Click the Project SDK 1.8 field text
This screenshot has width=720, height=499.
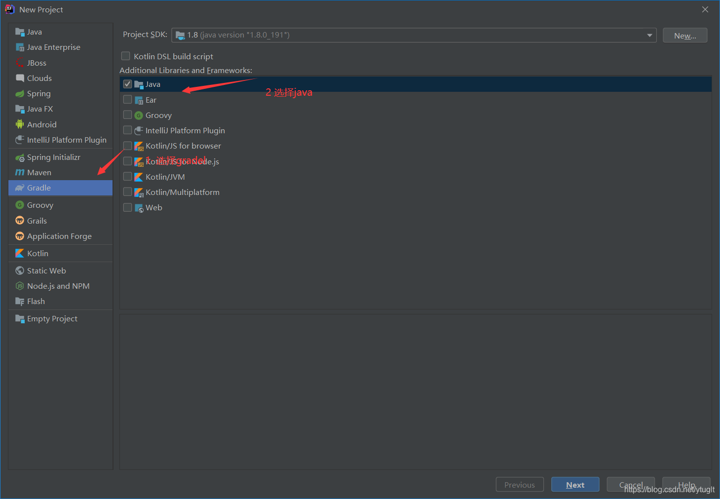coord(238,35)
